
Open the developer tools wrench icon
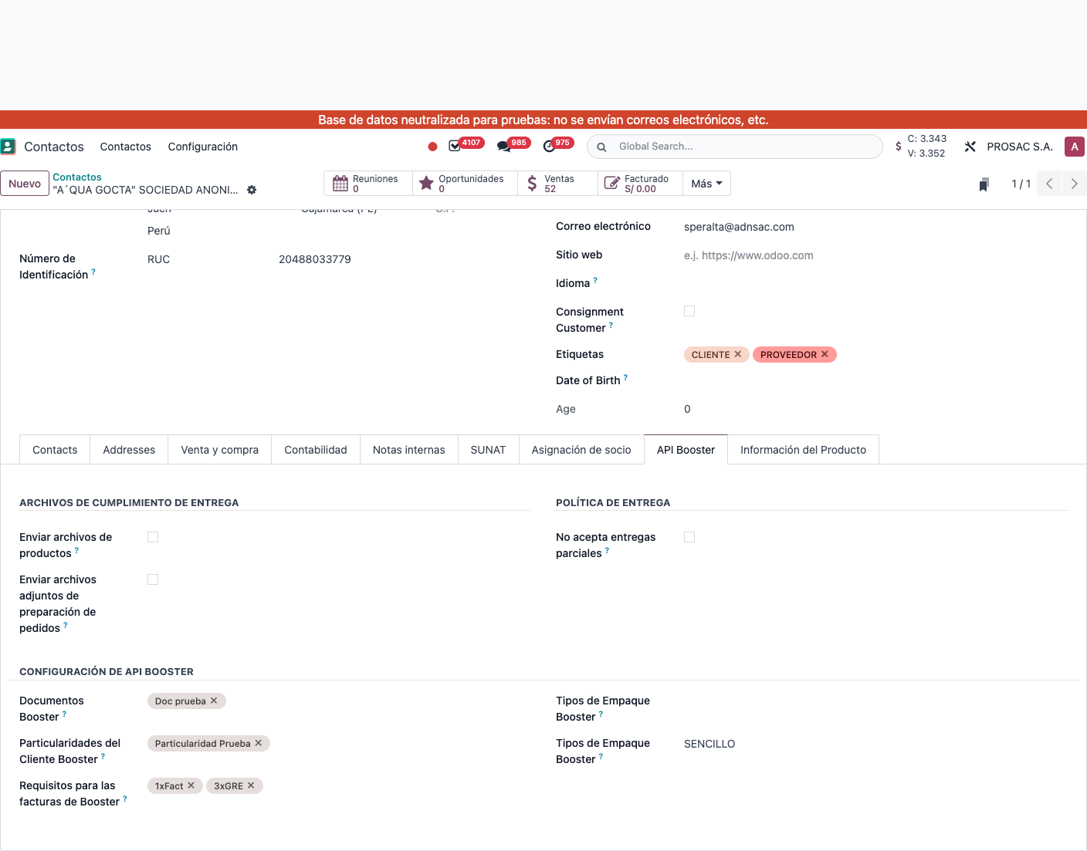970,147
